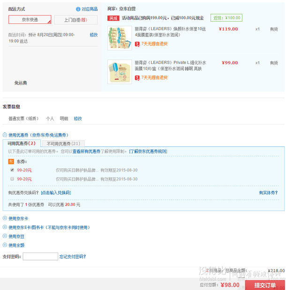Click the 商家: 京东自营 label

(x=121, y=9)
